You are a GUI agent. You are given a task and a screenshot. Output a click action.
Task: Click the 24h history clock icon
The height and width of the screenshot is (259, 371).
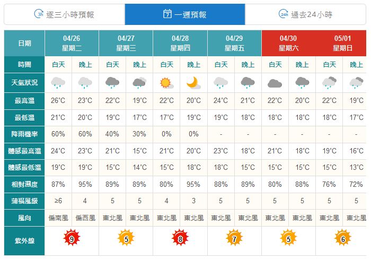pyautogui.click(x=283, y=14)
